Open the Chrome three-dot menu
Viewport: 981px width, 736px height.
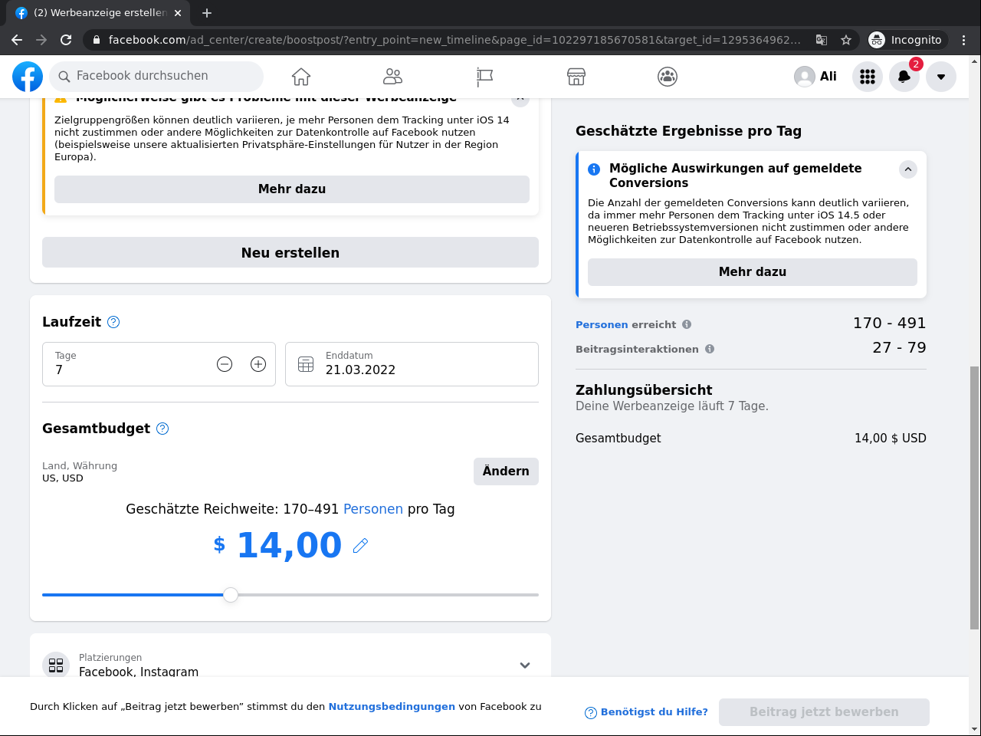tap(964, 40)
